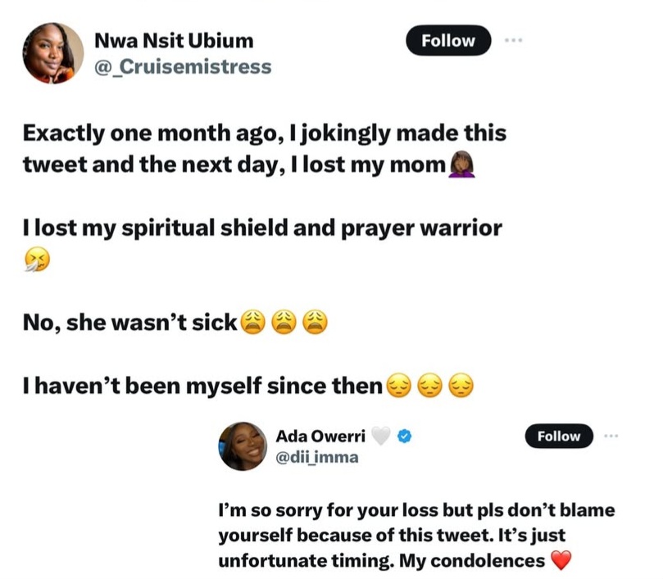Screen dimensions: 663x579
Task: Click the sneezing face emoji
Action: point(35,260)
